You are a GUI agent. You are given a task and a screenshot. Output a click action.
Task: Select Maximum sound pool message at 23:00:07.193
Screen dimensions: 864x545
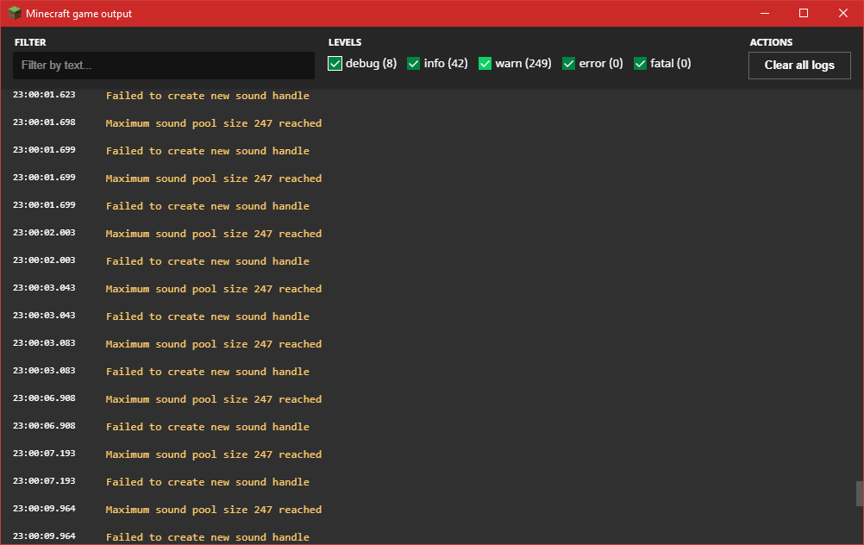coord(214,454)
